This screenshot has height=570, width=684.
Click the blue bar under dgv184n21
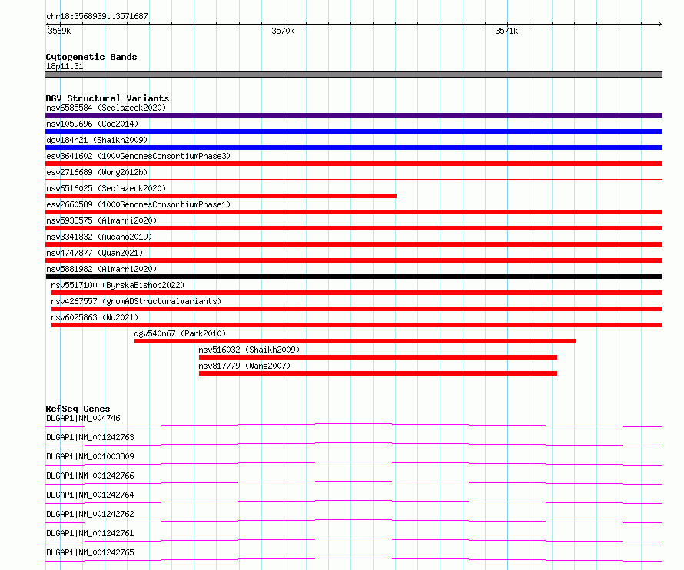(354, 147)
